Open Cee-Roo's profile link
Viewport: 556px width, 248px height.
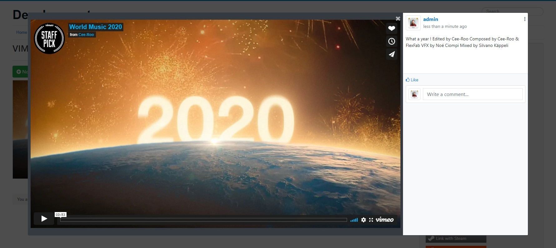pos(86,35)
